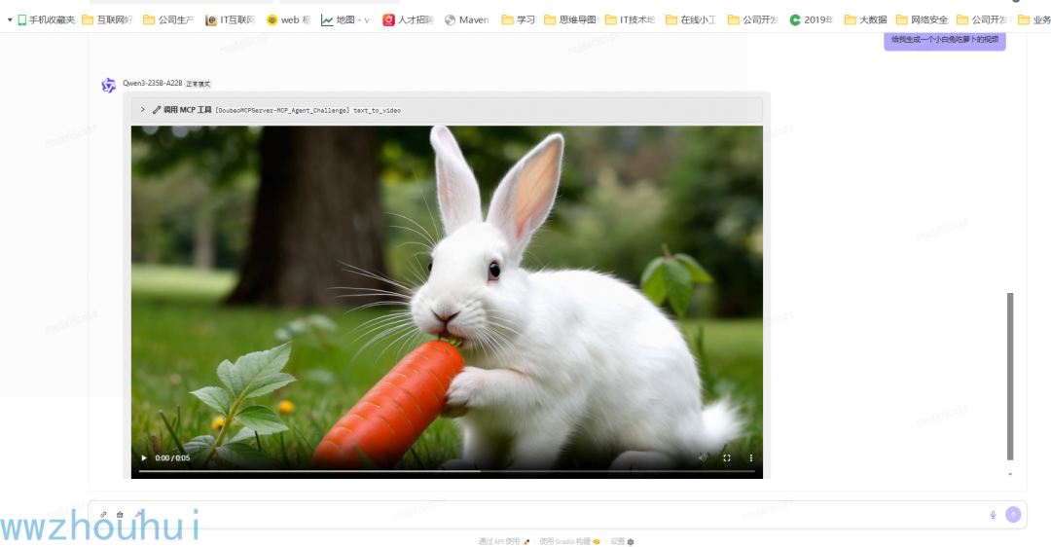Click the wrench icon beside 调用 MCP 工具
1051x547 pixels.
156,110
